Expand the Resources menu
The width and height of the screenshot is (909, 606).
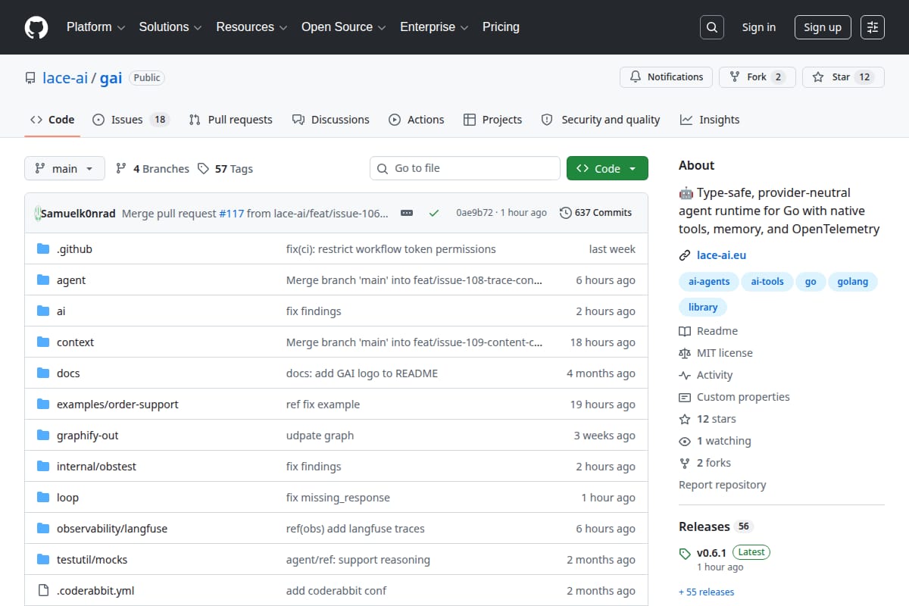(x=251, y=27)
